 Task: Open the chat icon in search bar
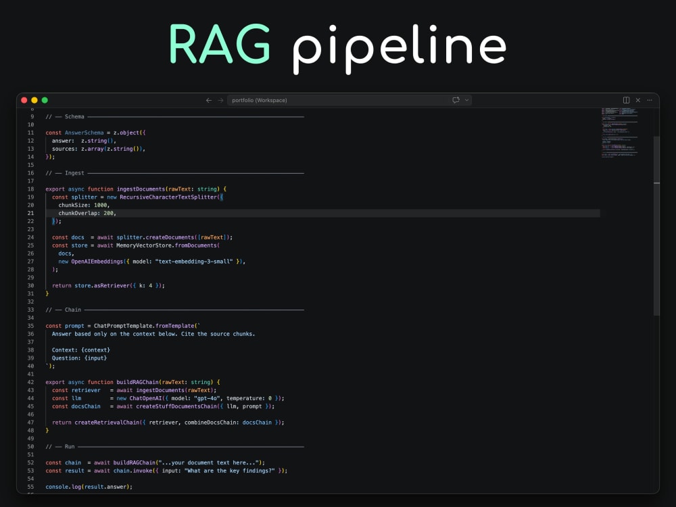coord(456,100)
